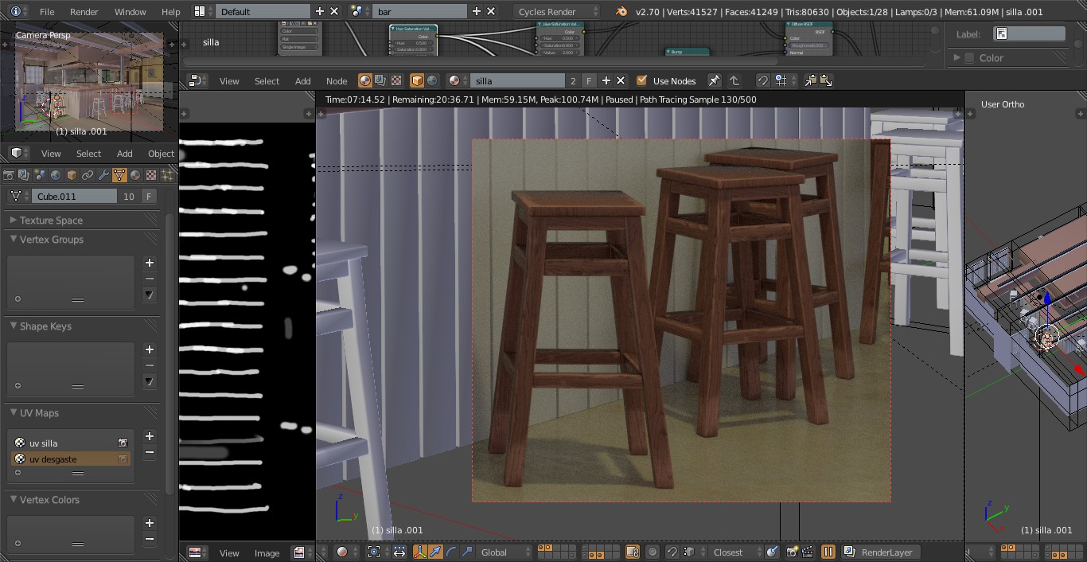1087x562 pixels.
Task: Edit the Cube.011 mesh name field
Action: [x=75, y=196]
